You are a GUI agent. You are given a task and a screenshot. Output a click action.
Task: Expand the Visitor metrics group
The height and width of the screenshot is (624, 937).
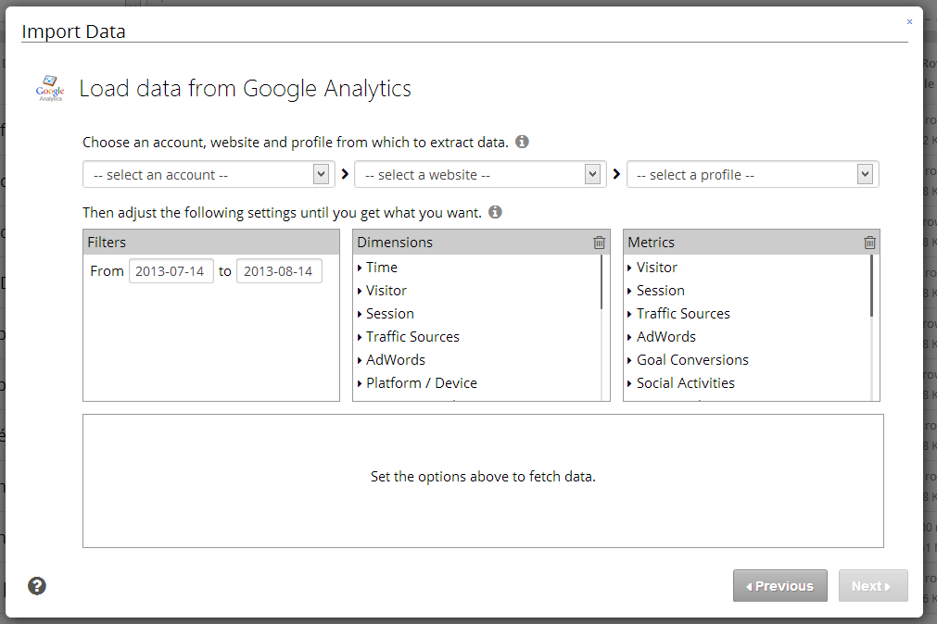point(652,268)
